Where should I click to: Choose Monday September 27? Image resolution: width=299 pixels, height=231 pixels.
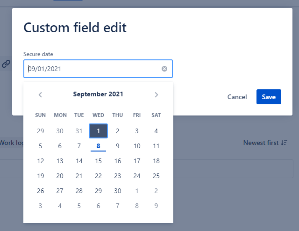(60, 191)
